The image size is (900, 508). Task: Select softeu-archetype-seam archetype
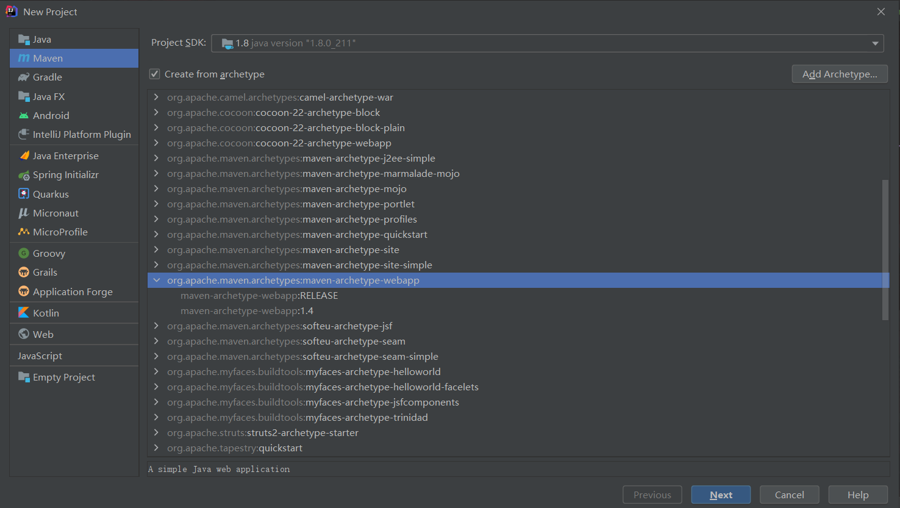286,342
